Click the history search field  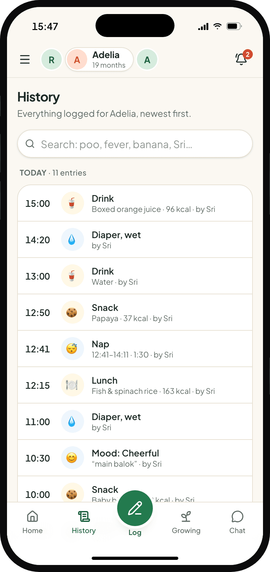point(135,144)
